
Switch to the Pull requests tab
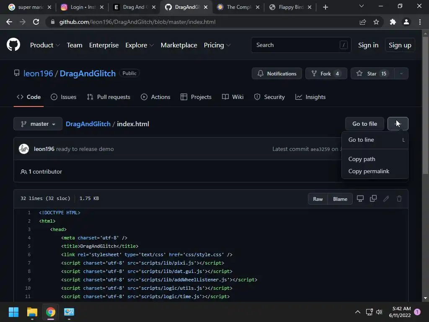pyautogui.click(x=109, y=97)
